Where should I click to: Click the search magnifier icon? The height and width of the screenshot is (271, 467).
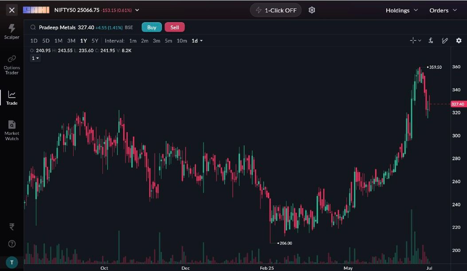[x=33, y=27]
